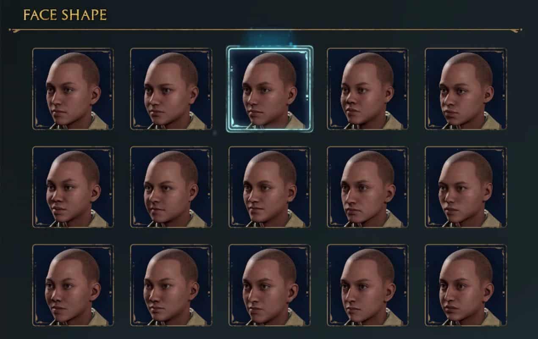Choose the fourth face shape in middle row

pos(368,187)
